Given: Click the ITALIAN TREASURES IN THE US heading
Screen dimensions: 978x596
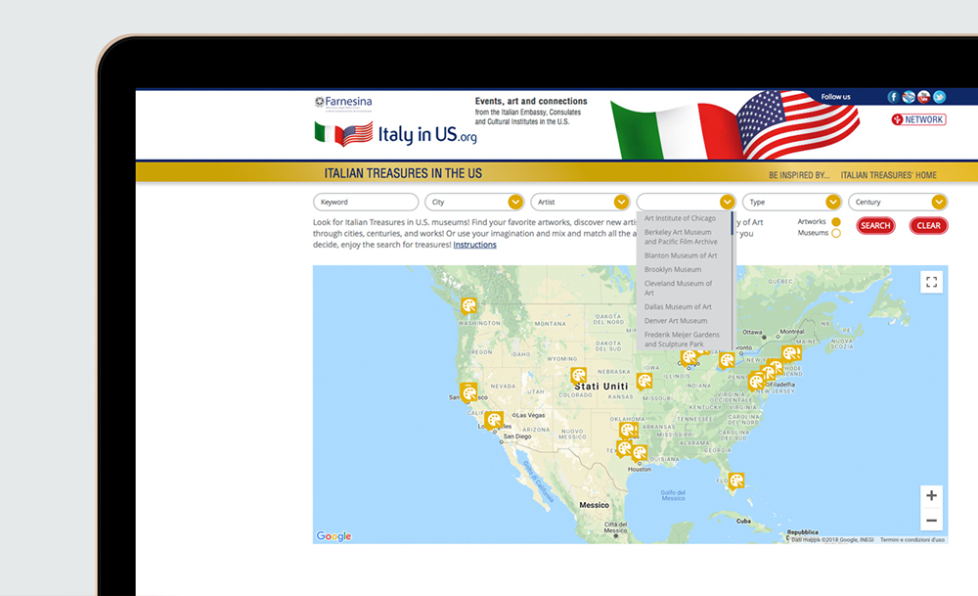Looking at the screenshot, I should point(403,173).
